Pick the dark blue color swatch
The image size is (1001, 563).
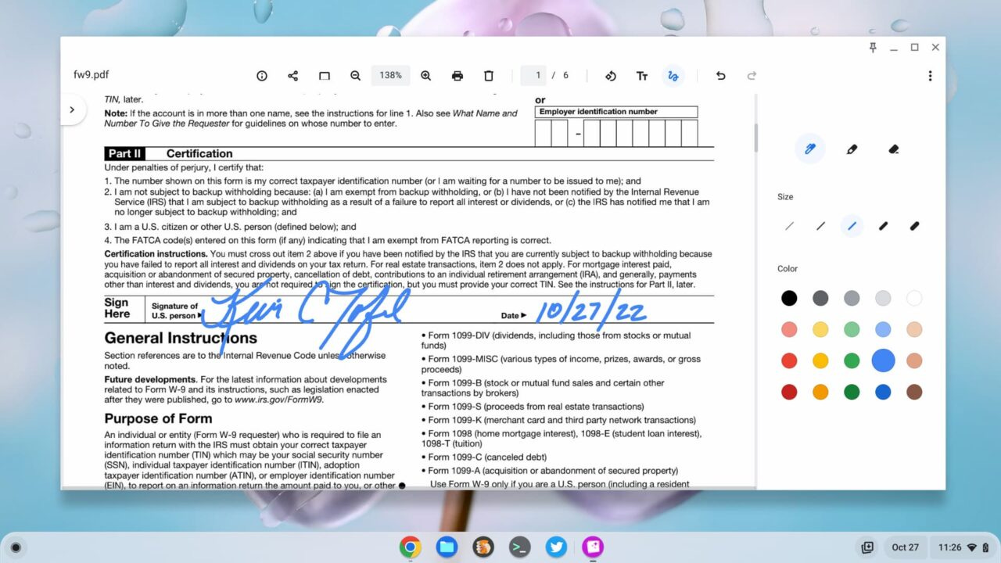[883, 392]
